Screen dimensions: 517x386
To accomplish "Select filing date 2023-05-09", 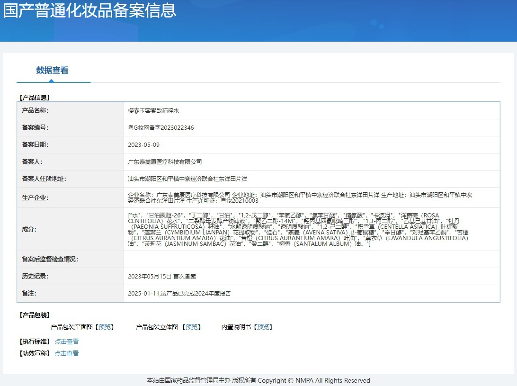I will (x=144, y=145).
